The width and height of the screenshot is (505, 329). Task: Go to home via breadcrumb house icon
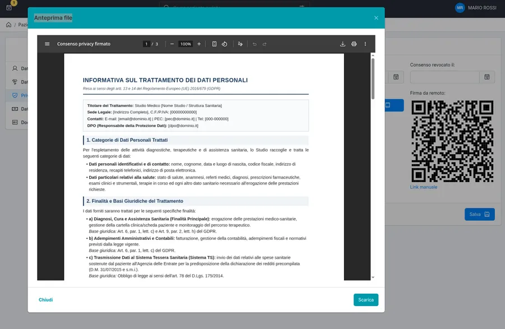[x=8, y=25]
